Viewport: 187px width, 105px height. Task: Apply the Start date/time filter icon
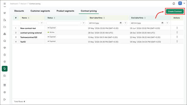pos(126,23)
